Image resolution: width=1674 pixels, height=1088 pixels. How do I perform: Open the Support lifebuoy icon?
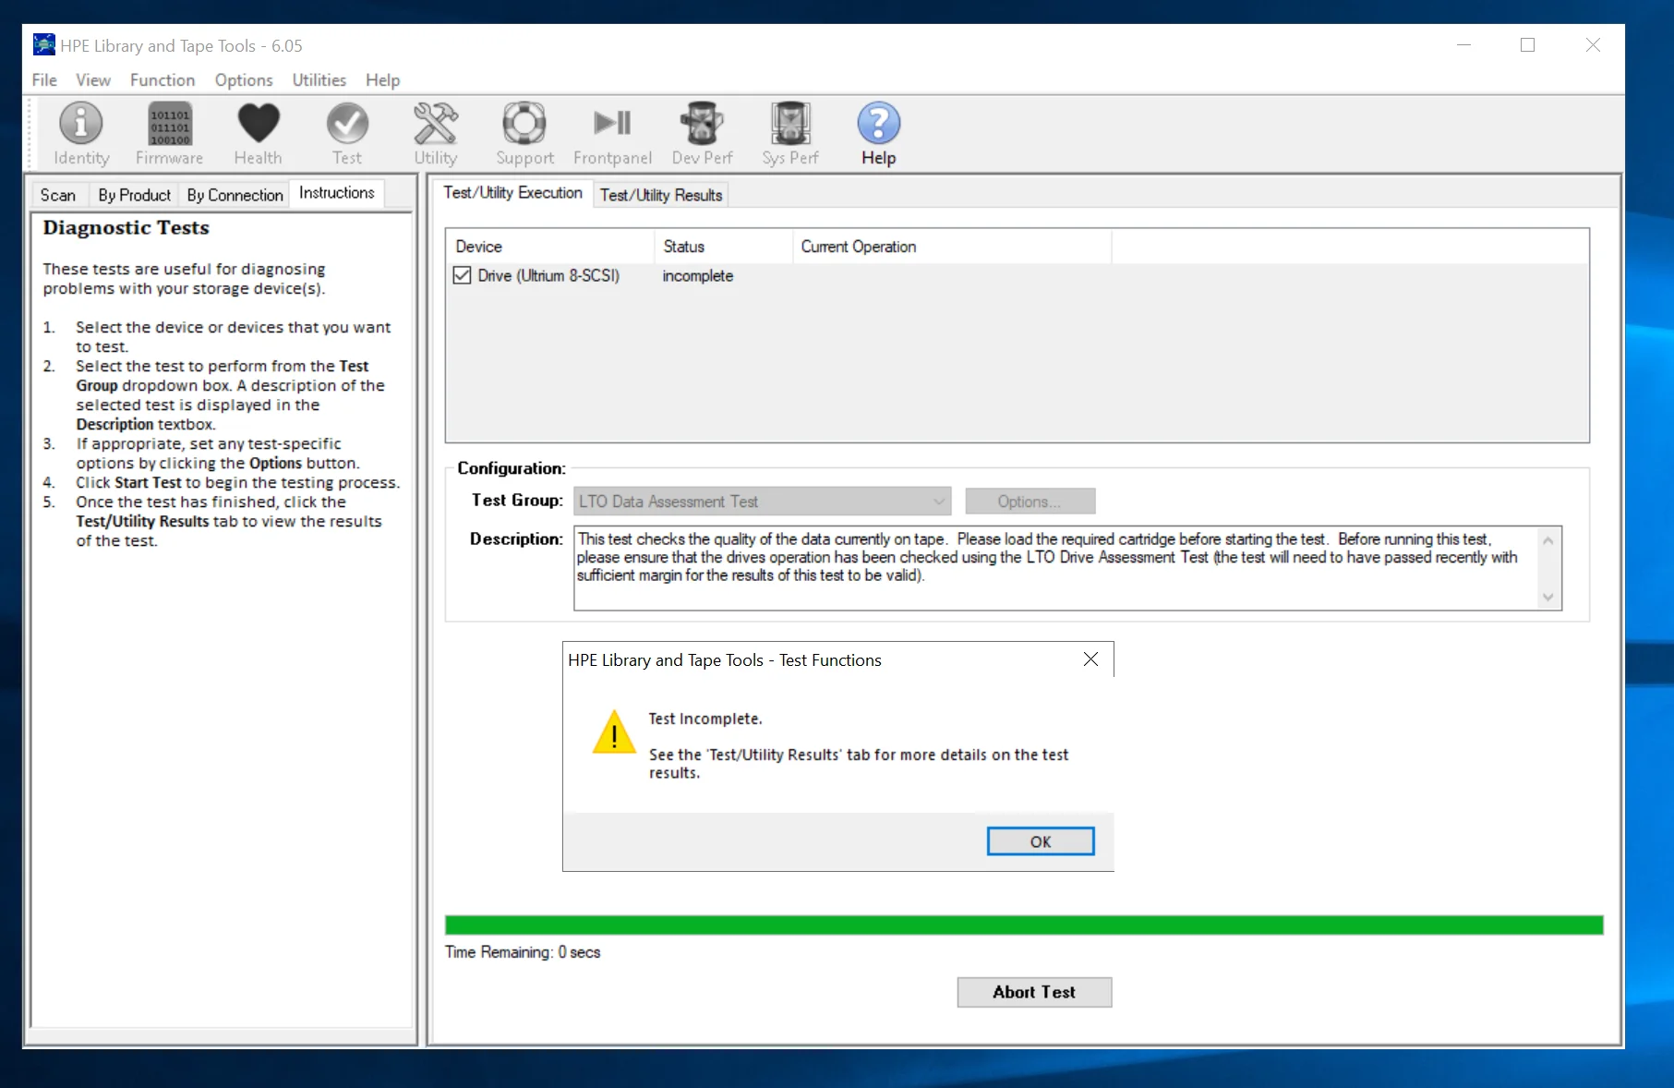tap(524, 134)
